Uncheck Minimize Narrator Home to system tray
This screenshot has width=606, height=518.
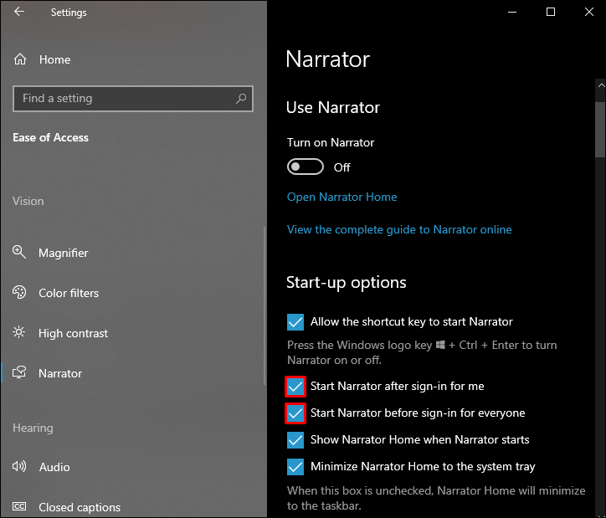pos(295,467)
